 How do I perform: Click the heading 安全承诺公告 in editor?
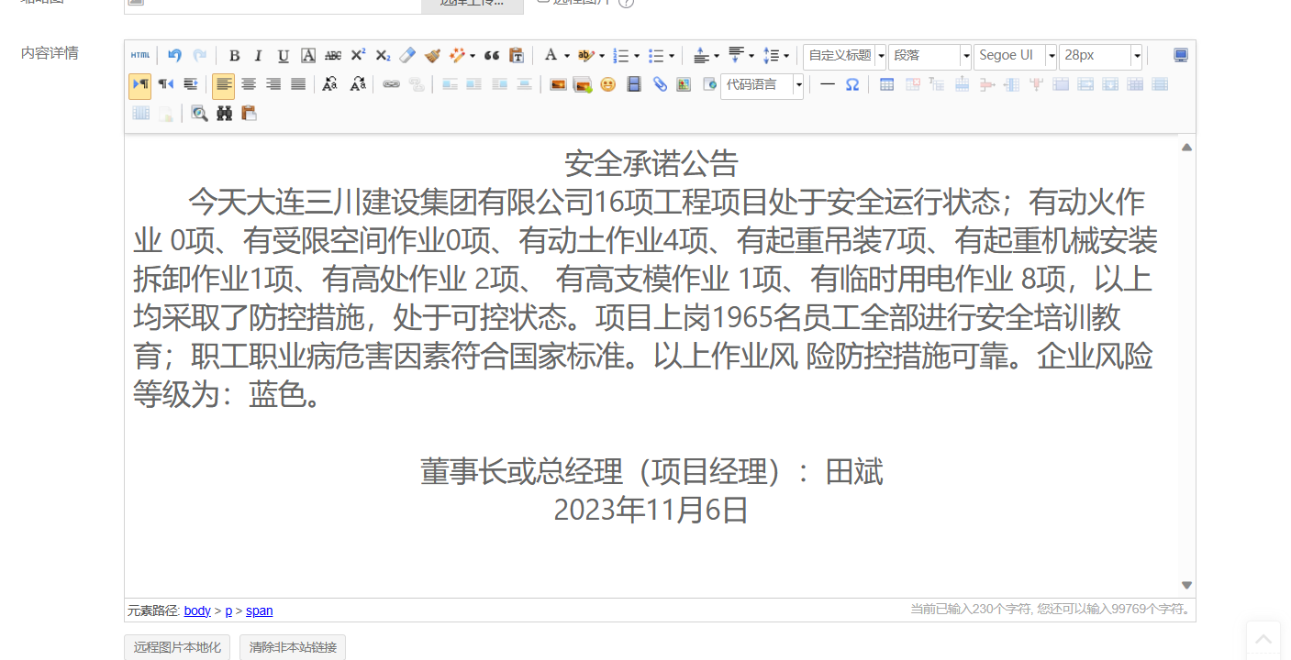click(651, 164)
